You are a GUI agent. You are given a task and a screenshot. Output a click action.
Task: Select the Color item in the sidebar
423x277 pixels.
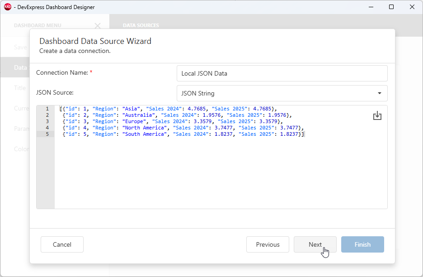tap(20, 149)
